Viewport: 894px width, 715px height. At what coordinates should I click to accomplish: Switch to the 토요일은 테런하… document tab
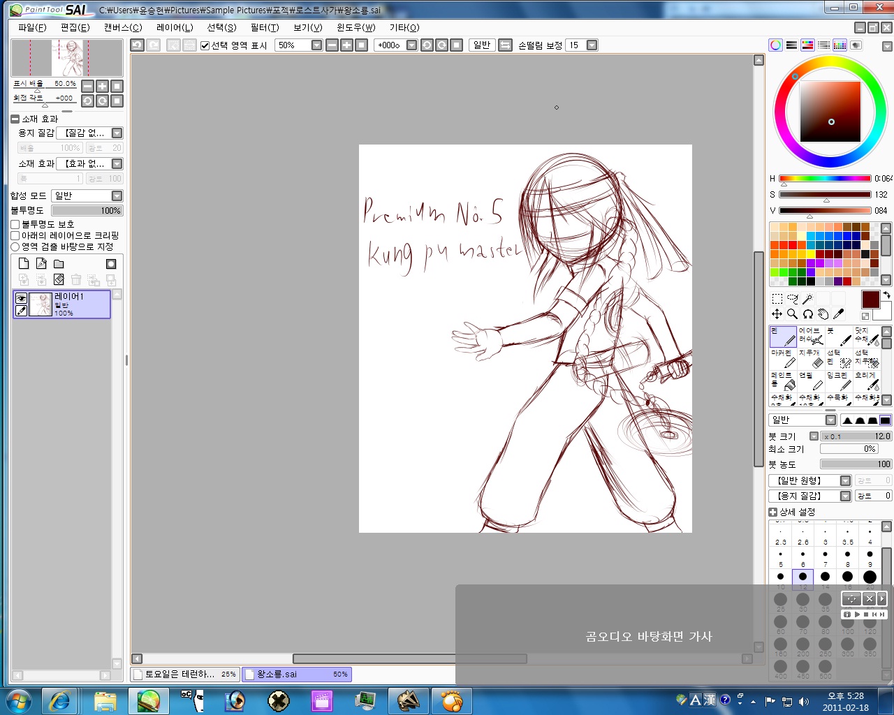[185, 674]
